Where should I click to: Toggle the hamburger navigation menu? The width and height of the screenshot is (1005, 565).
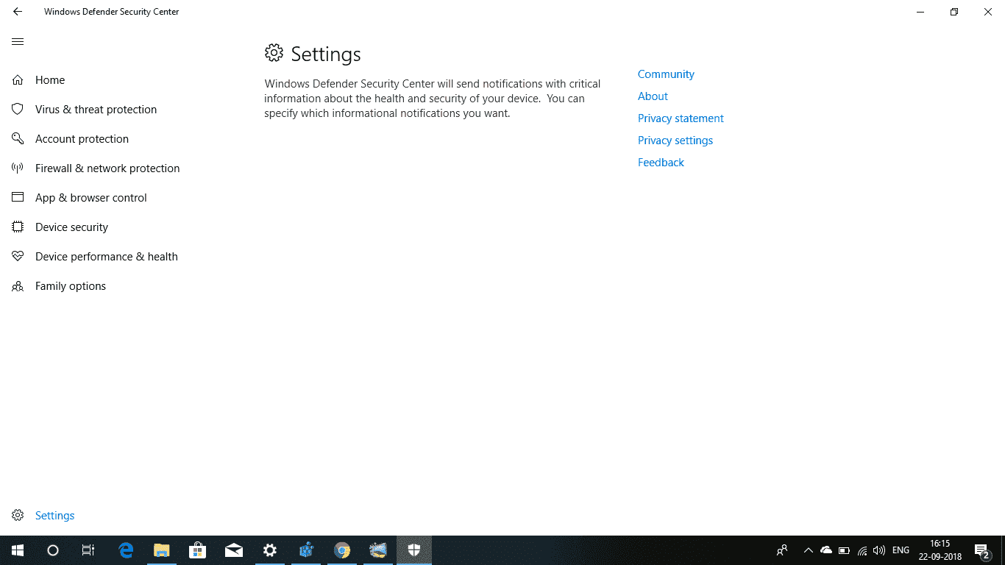(18, 42)
